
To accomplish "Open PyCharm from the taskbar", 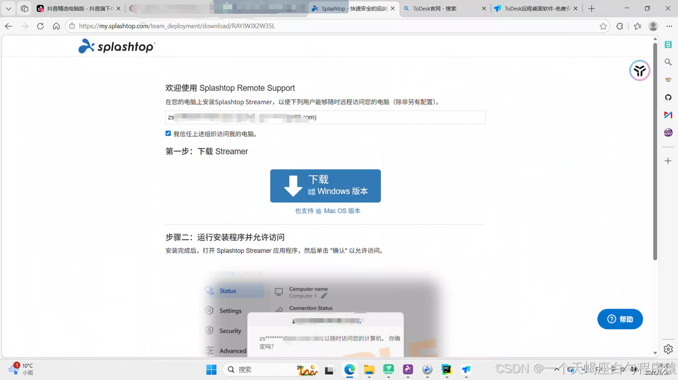I will pos(446,369).
